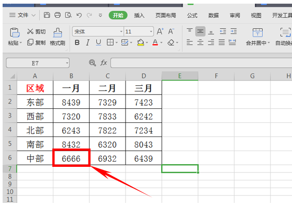Apply the red font color
The height and width of the screenshot is (205, 292).
pyautogui.click(x=155, y=42)
